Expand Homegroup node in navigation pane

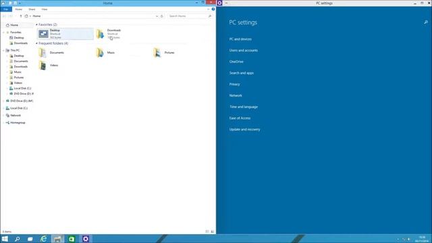click(x=3, y=123)
